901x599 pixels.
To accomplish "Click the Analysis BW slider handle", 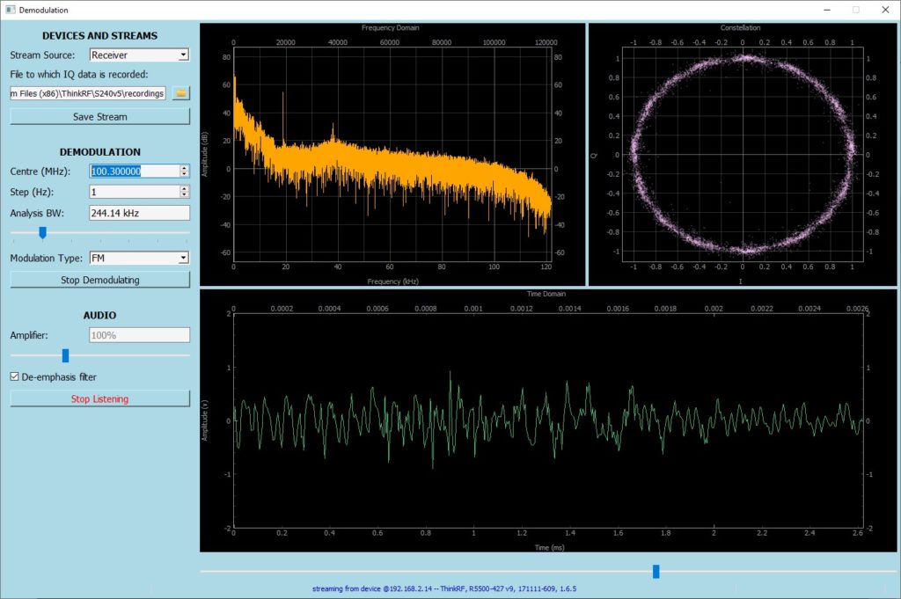I will coord(41,232).
